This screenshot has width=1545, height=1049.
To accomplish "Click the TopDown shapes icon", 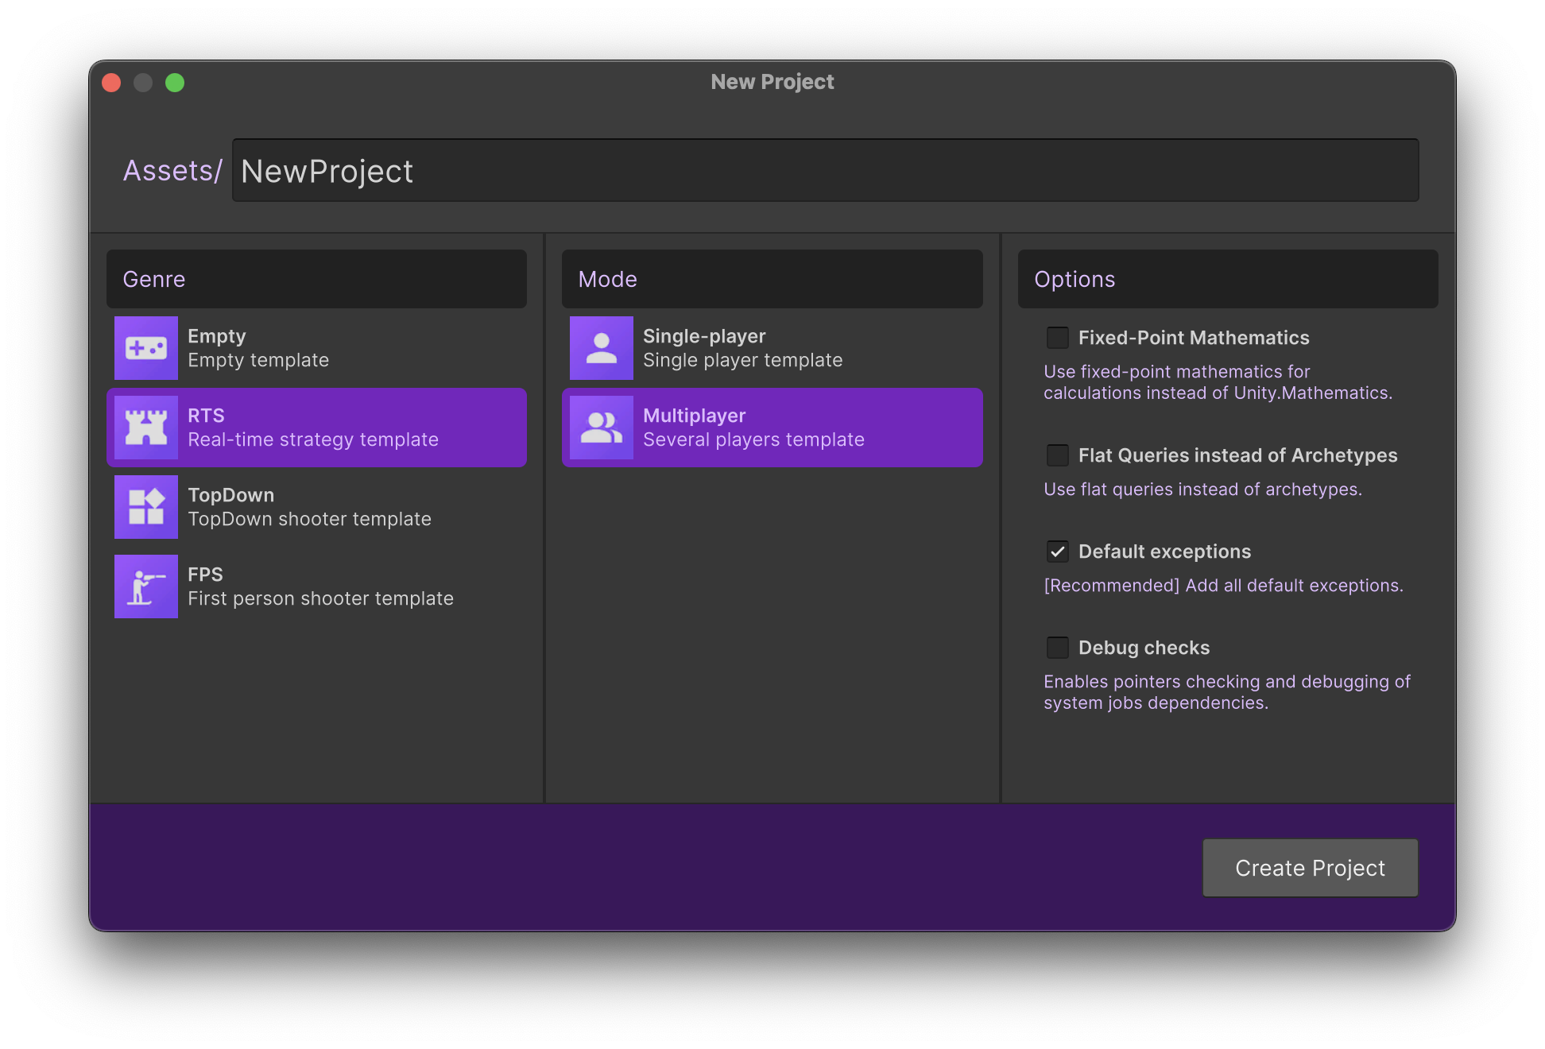I will [x=146, y=507].
